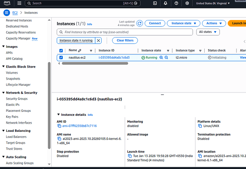Uncheck the nautilus-ec2 row checkbox
The image size is (246, 169).
click(61, 58)
